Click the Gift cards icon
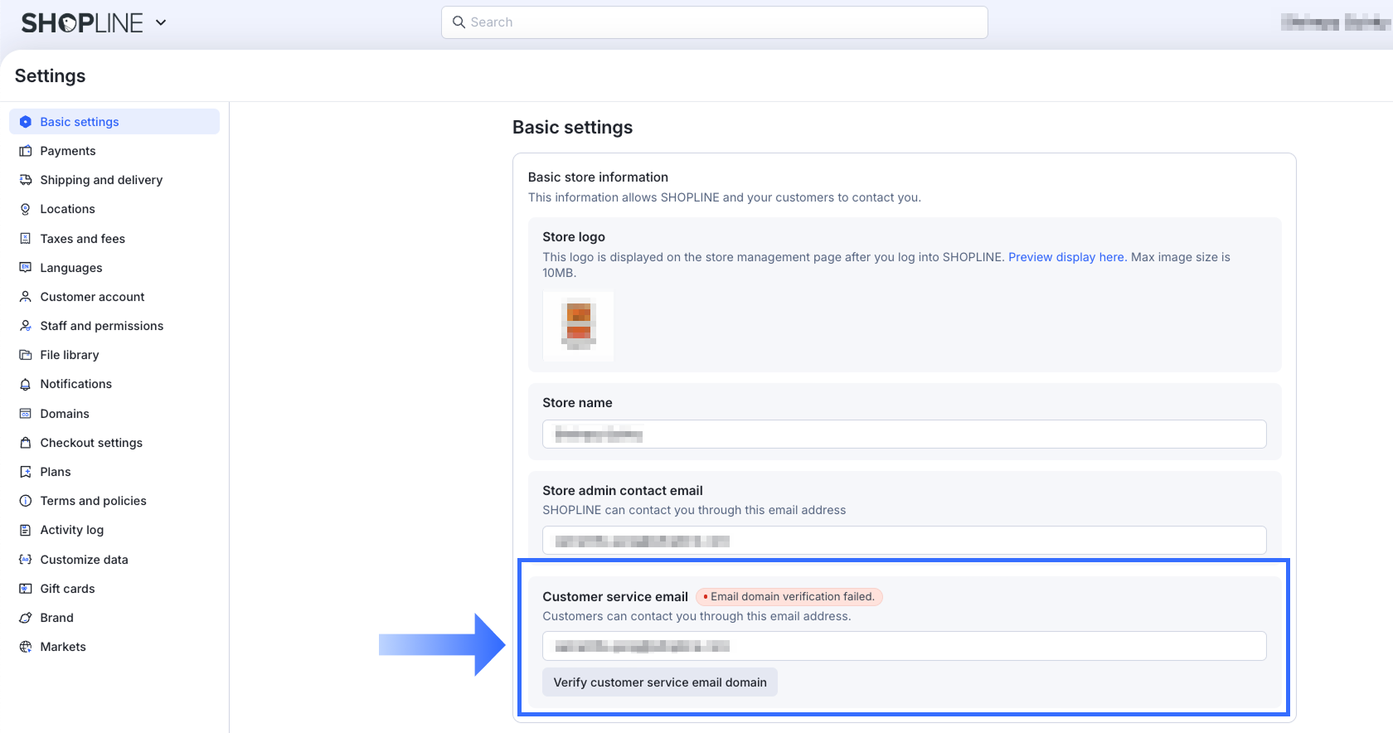Viewport: 1393px width, 733px height. [x=26, y=589]
